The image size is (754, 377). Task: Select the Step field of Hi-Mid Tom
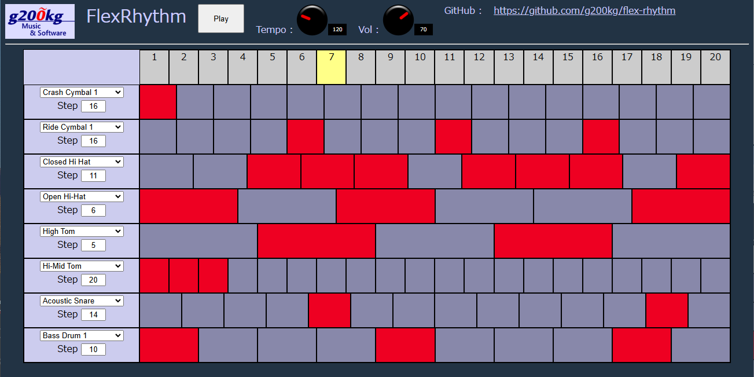click(x=93, y=279)
